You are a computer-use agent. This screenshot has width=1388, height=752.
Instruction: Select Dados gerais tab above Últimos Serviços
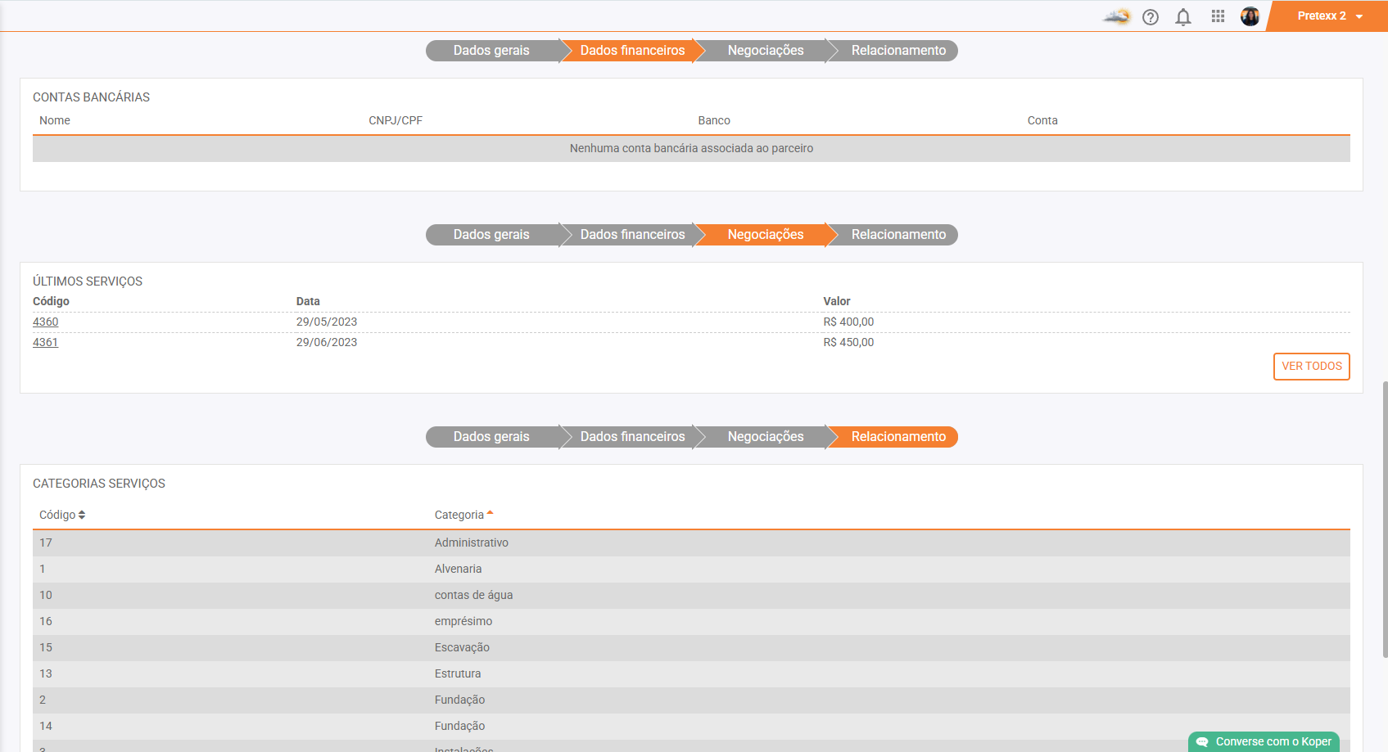491,235
